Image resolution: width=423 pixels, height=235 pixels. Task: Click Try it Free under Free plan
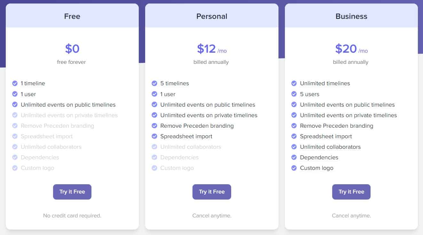[x=72, y=192]
